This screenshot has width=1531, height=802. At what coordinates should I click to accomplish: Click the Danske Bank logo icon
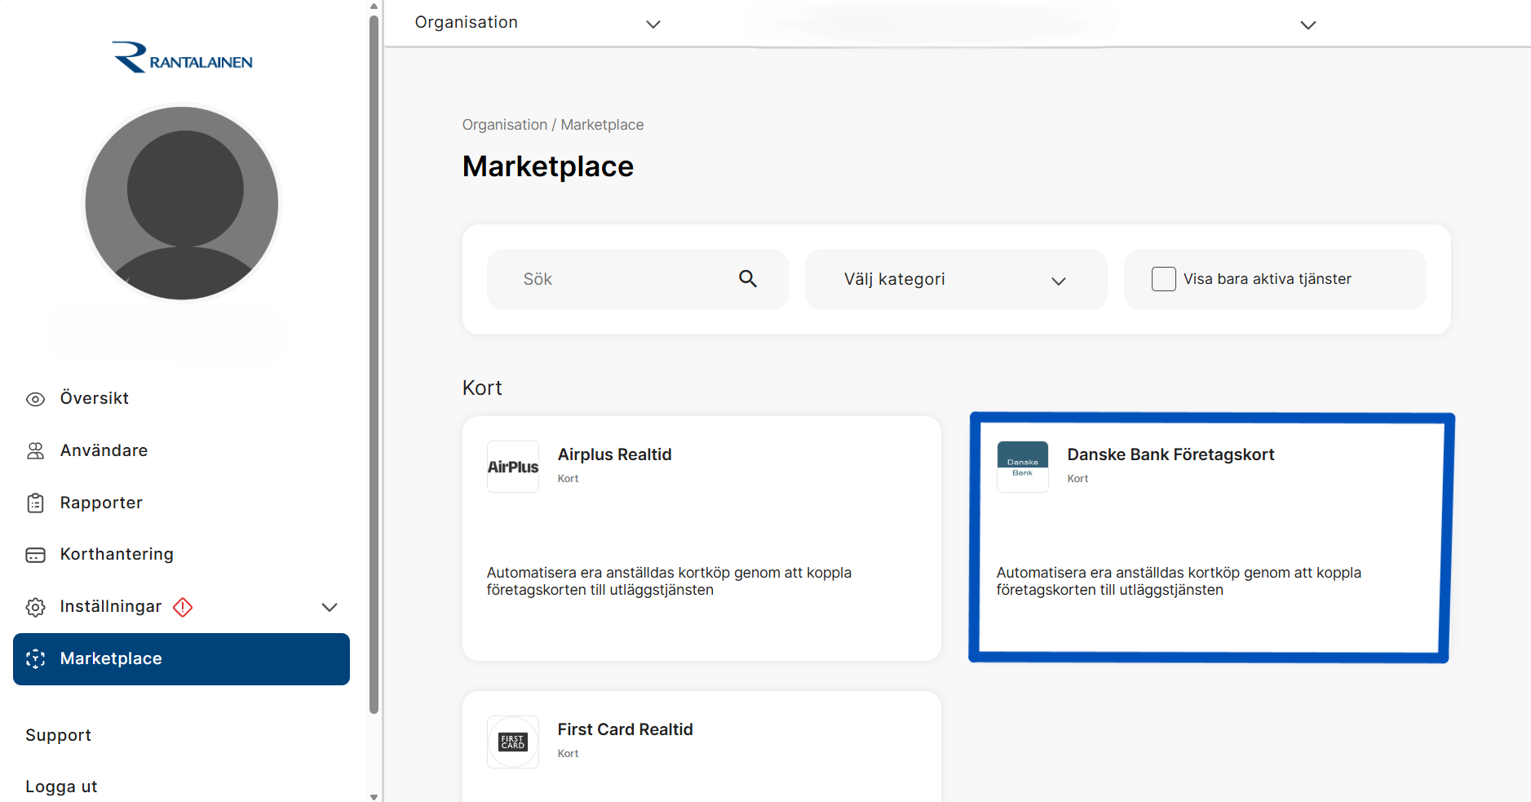tap(1023, 467)
